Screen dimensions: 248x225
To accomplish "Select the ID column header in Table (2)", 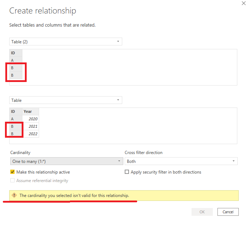I will 16,53.
